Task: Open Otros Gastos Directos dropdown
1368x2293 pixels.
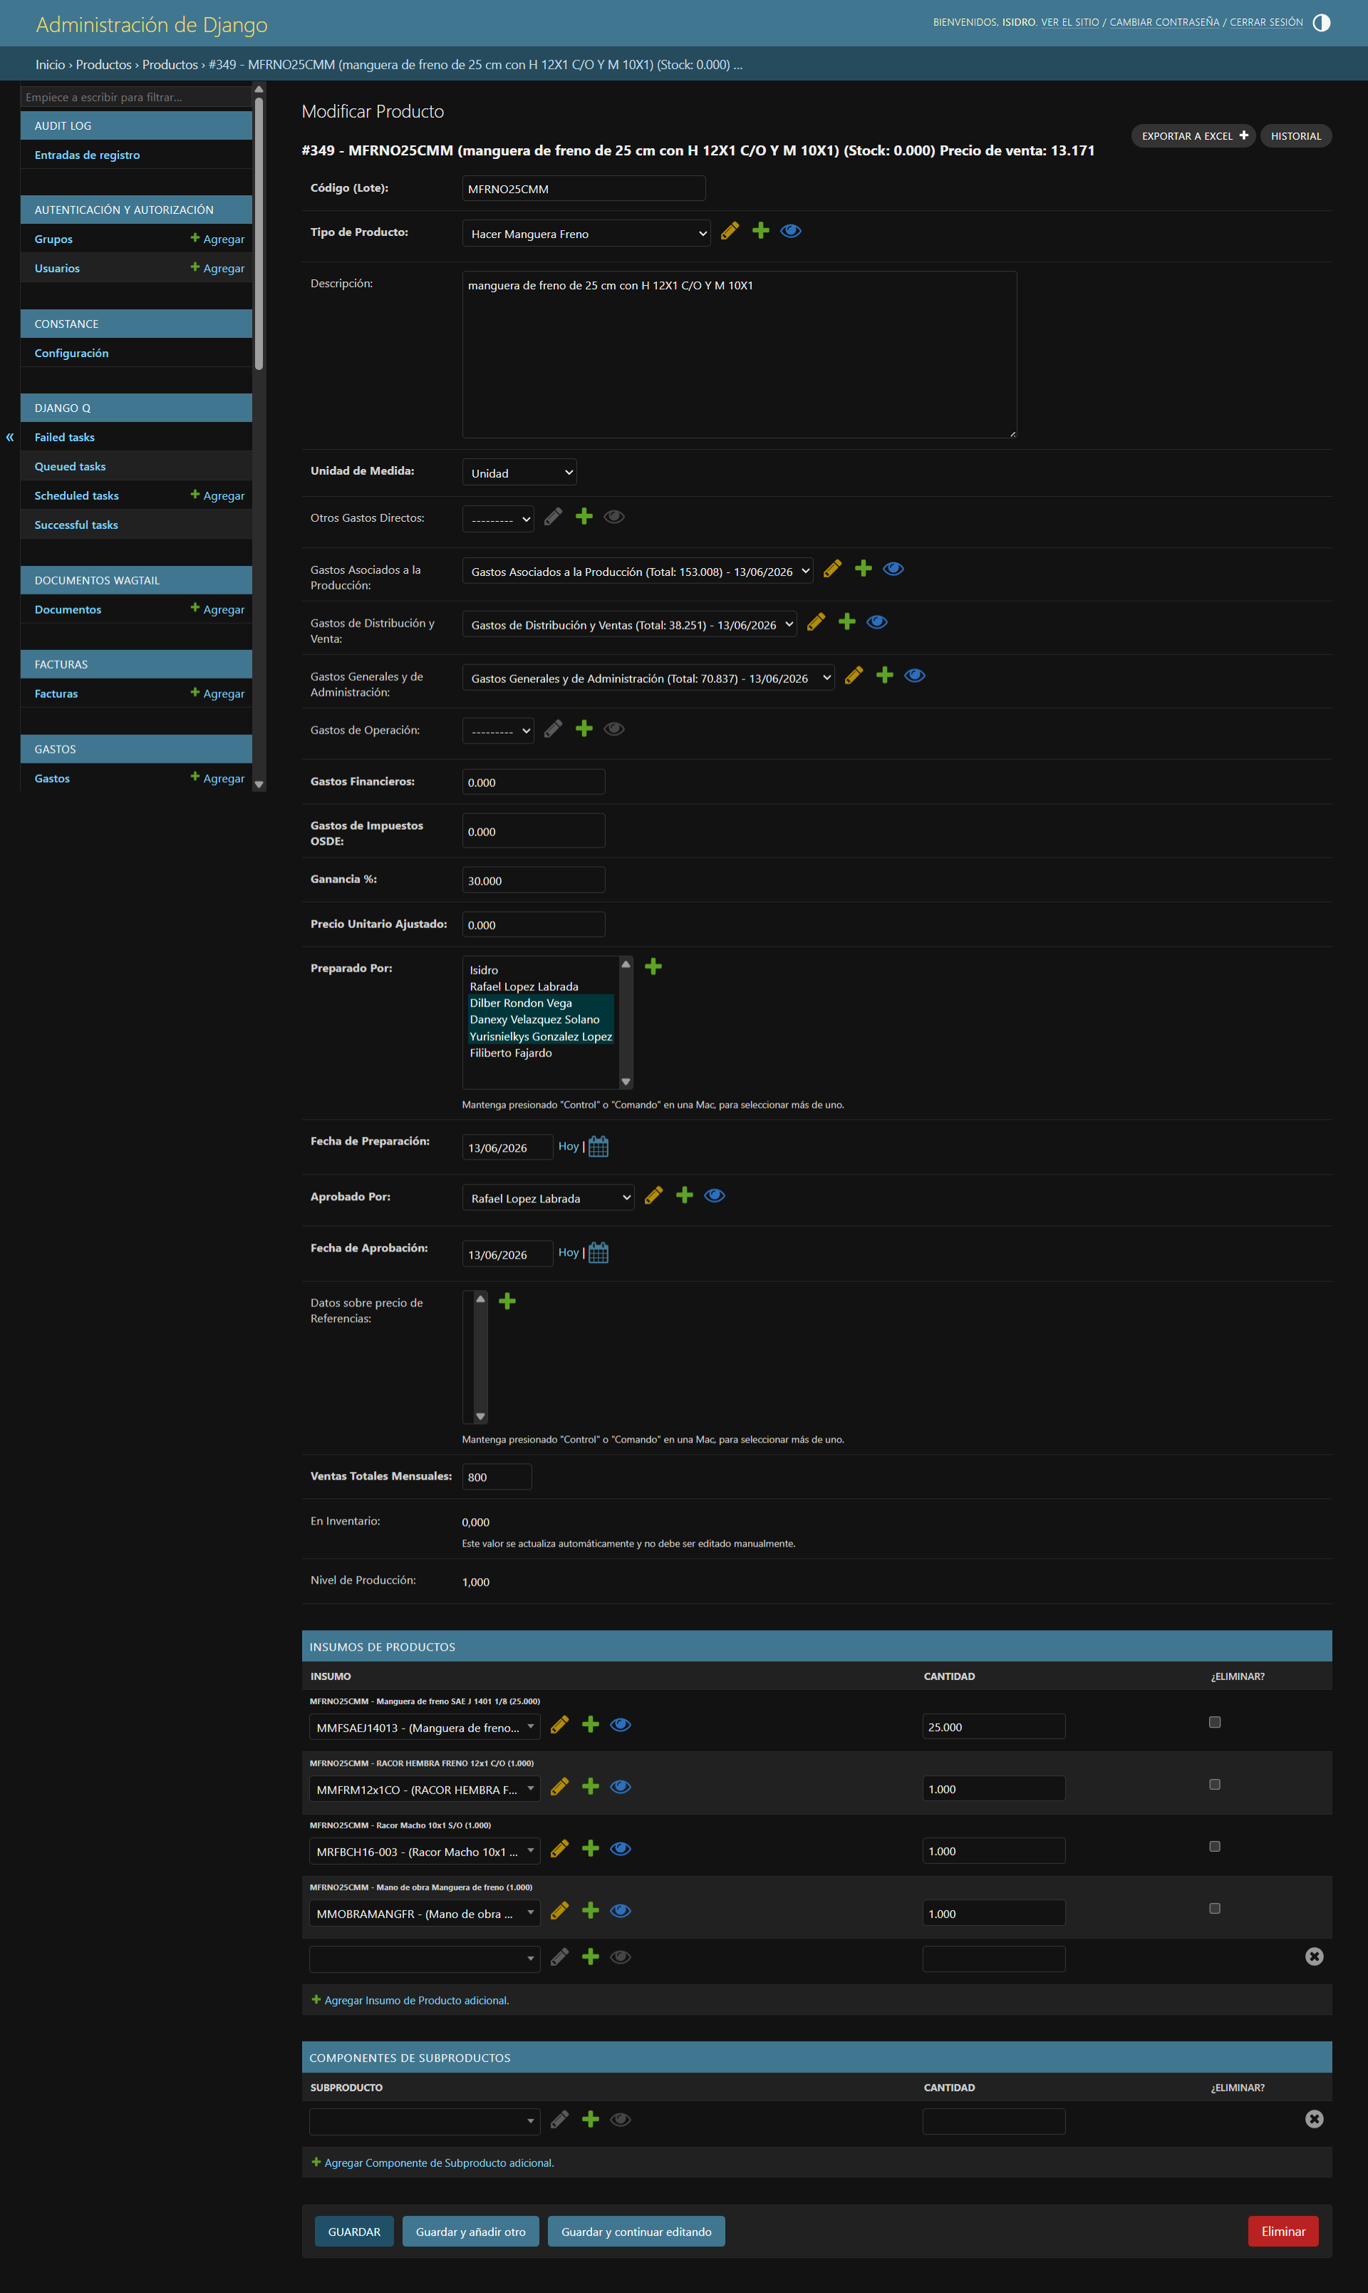Action: coord(498,519)
